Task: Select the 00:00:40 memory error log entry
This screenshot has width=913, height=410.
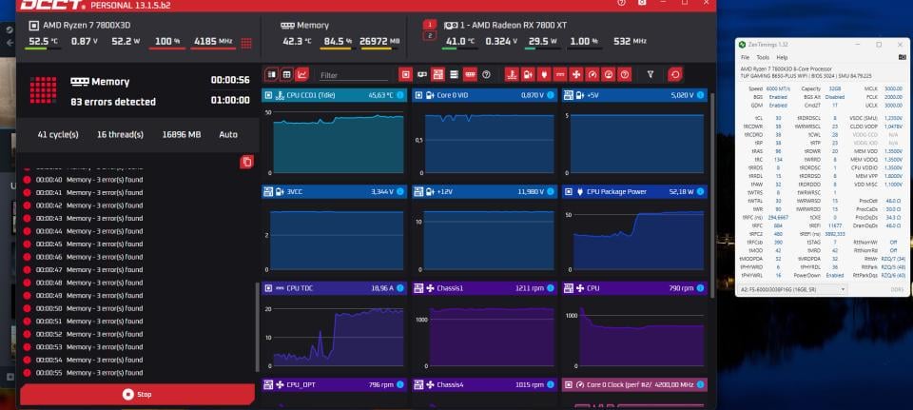Action: [84, 180]
